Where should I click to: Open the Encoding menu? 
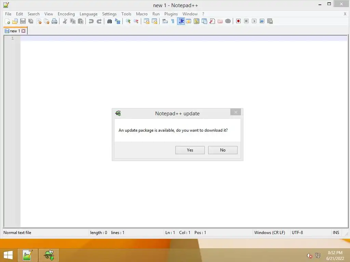point(66,14)
